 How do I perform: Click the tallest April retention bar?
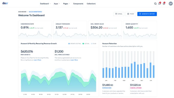point(135,70)
